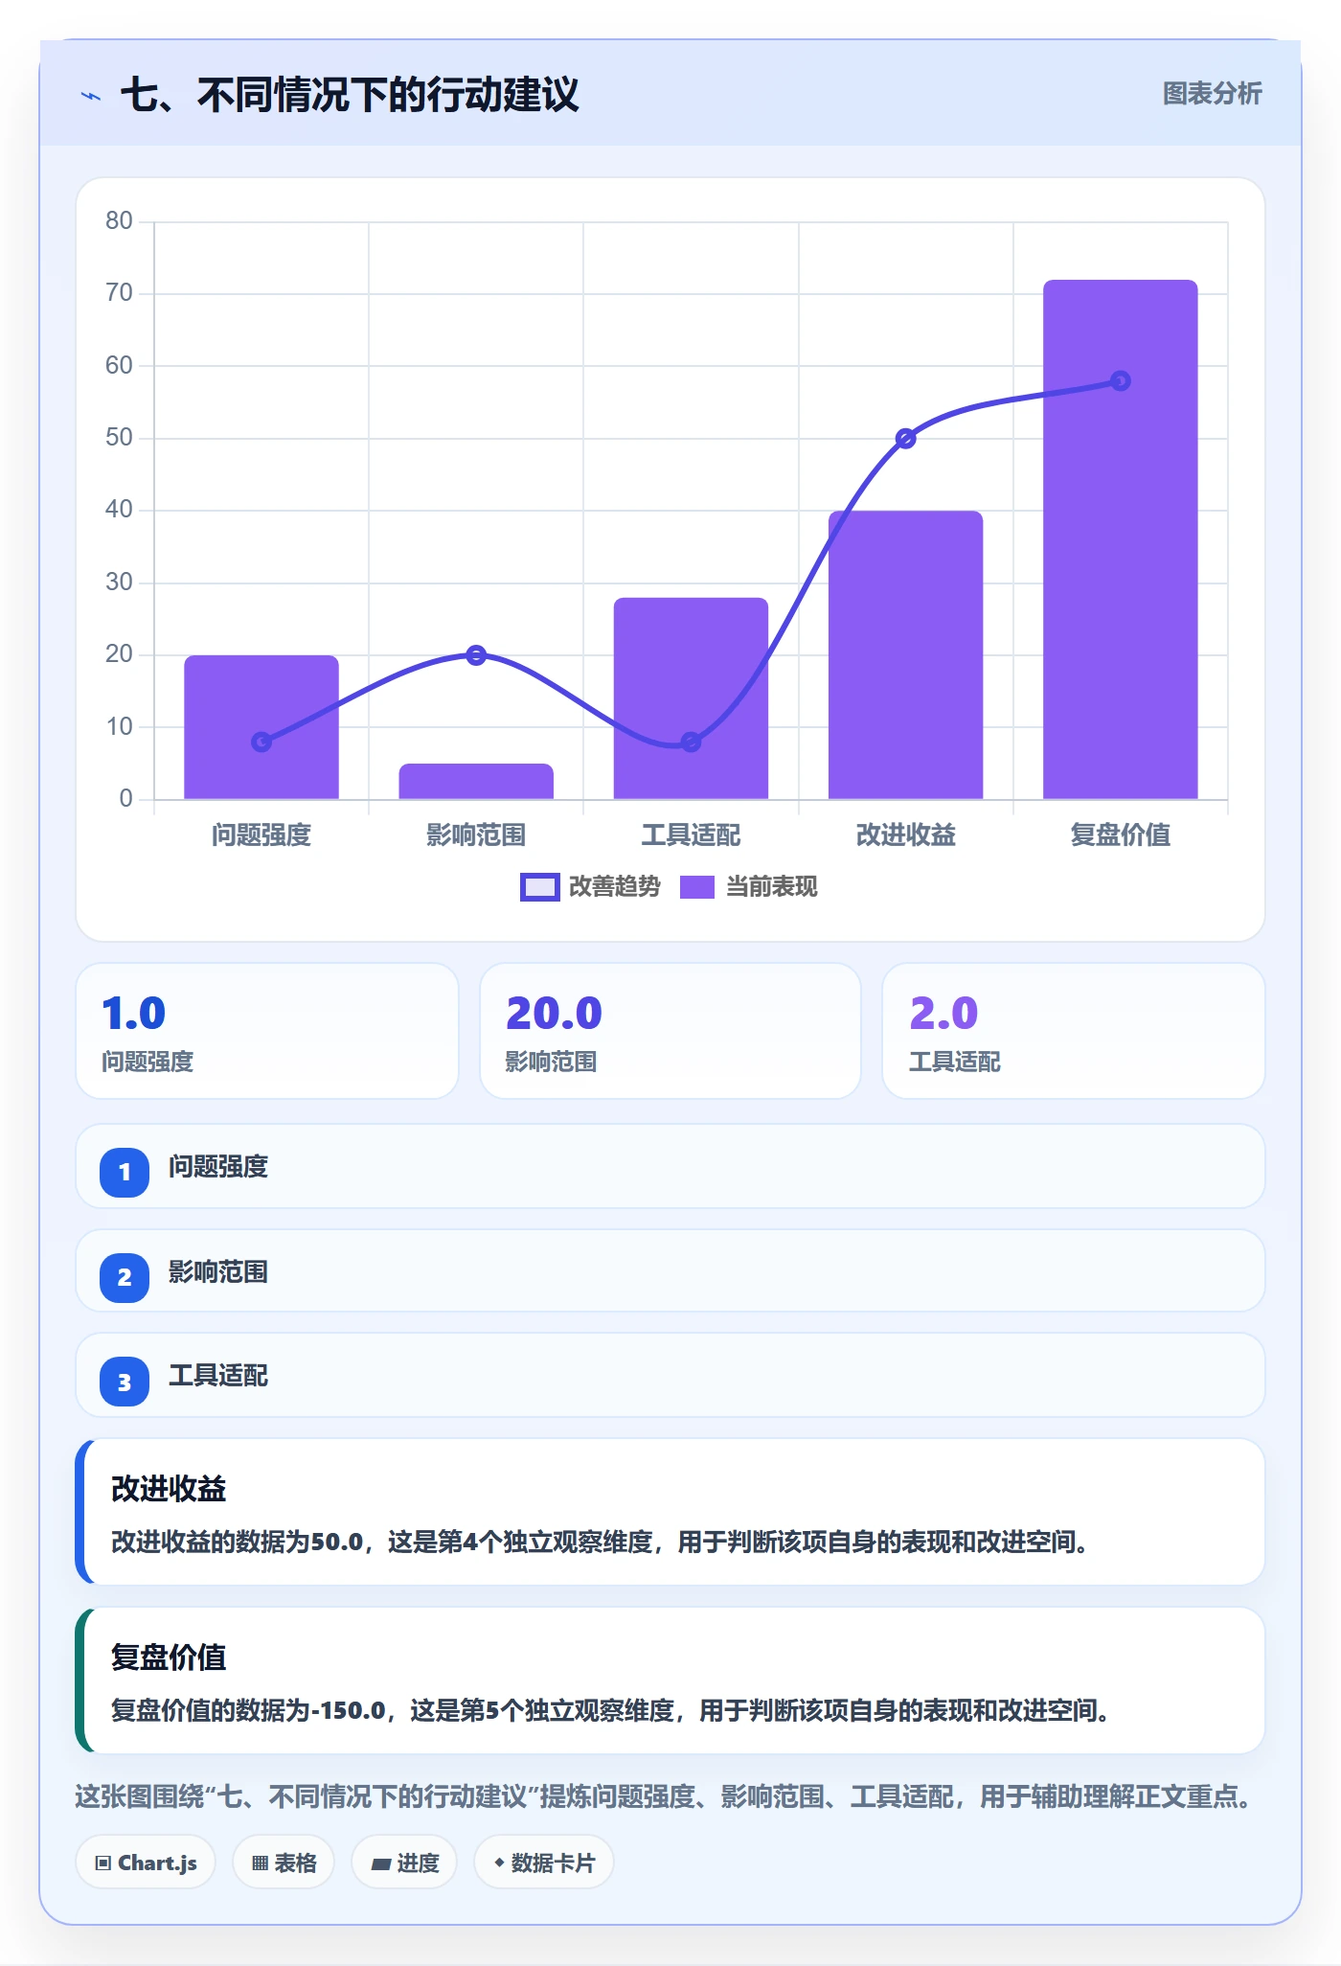Click the x-axis label 改进收益
Viewport: 1341px width, 1966px height.
906,835
